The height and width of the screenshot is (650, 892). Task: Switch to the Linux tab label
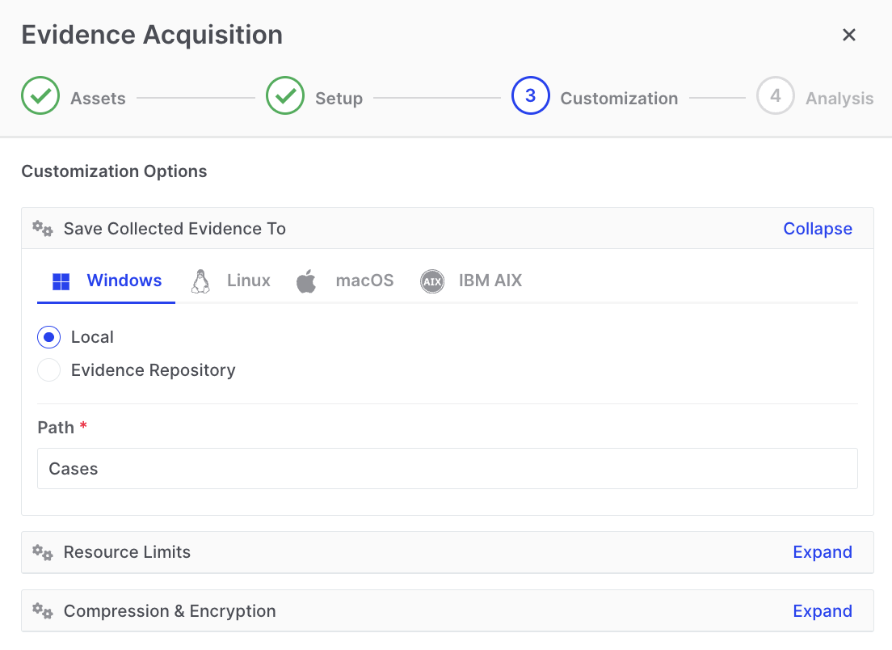[248, 281]
